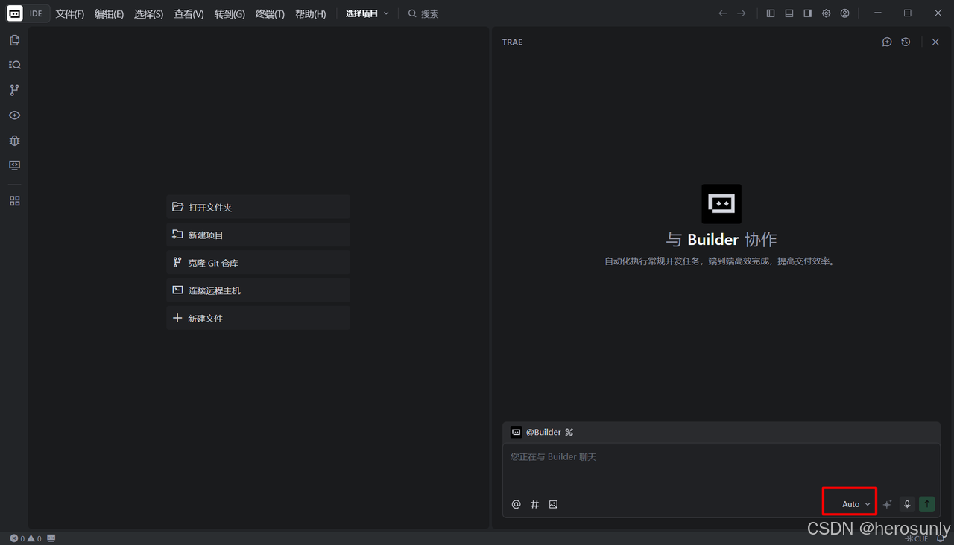
Task: Go back with the left arrow
Action: [722, 13]
